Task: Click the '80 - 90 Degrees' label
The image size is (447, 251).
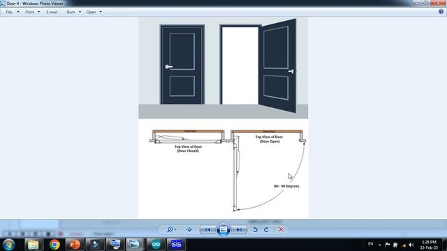Action: (x=286, y=186)
